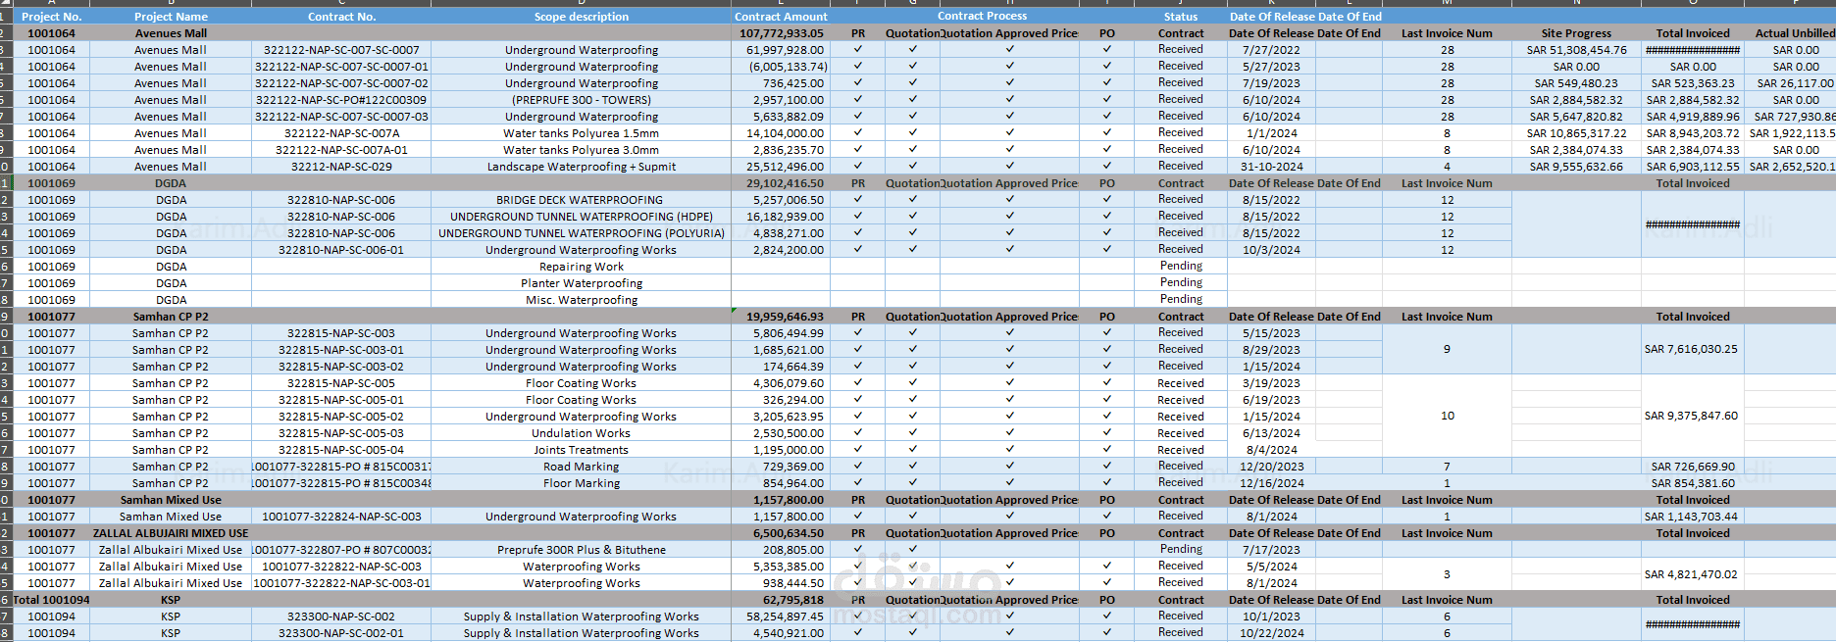
Task: Select the 'Status' header cell
Action: pyautogui.click(x=1181, y=17)
